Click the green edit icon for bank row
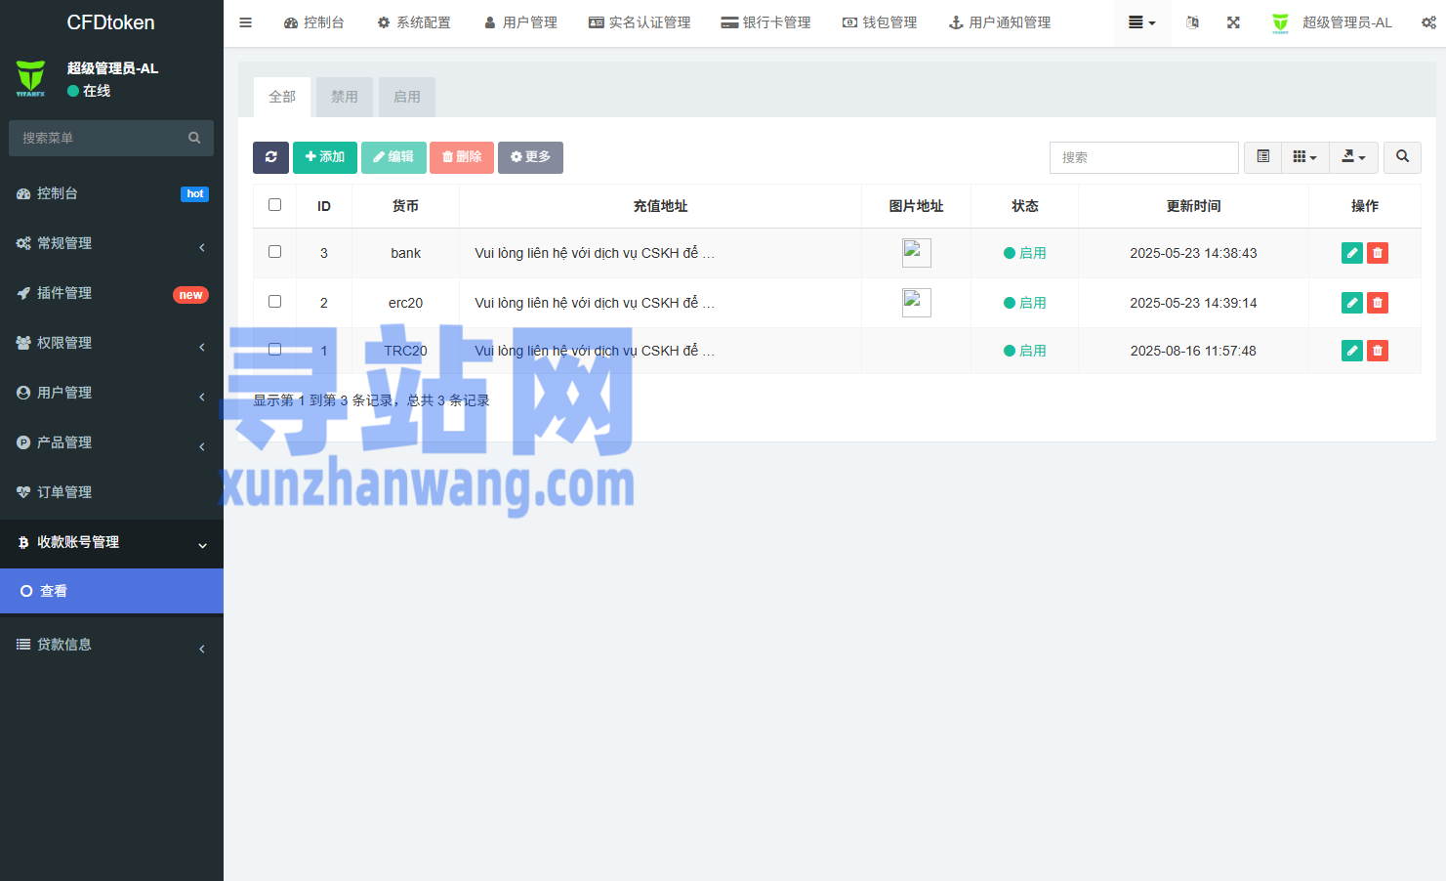 click(1351, 253)
